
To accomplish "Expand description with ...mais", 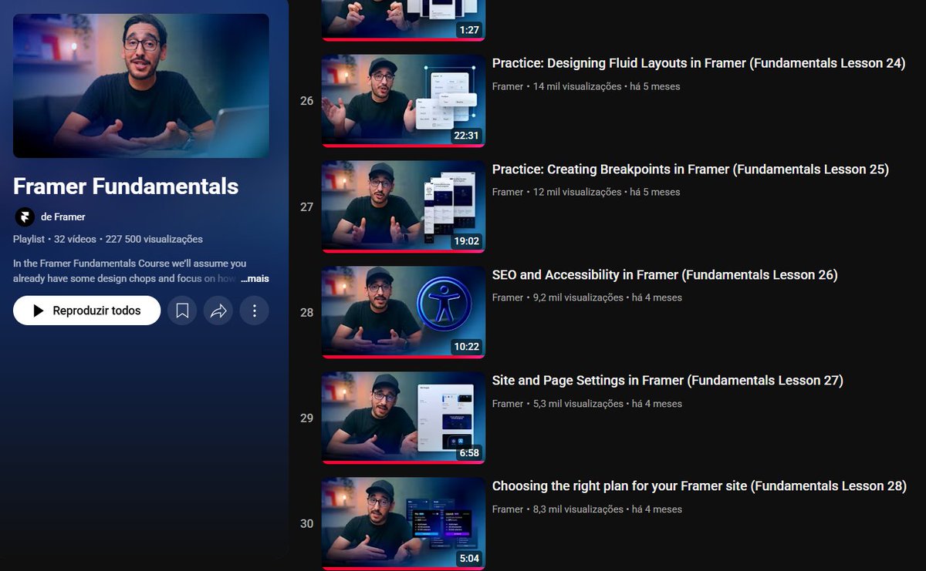I will tap(255, 278).
